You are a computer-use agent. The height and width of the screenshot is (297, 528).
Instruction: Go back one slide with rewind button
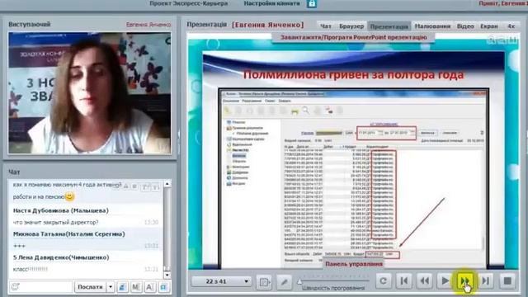click(x=425, y=280)
